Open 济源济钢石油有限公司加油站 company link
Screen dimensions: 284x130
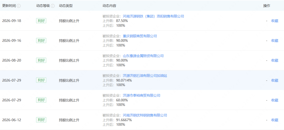tap(145, 76)
